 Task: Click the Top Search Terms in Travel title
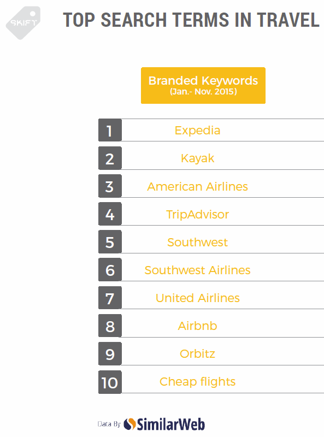click(191, 20)
